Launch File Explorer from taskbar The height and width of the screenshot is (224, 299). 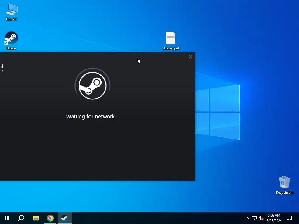tap(36, 218)
